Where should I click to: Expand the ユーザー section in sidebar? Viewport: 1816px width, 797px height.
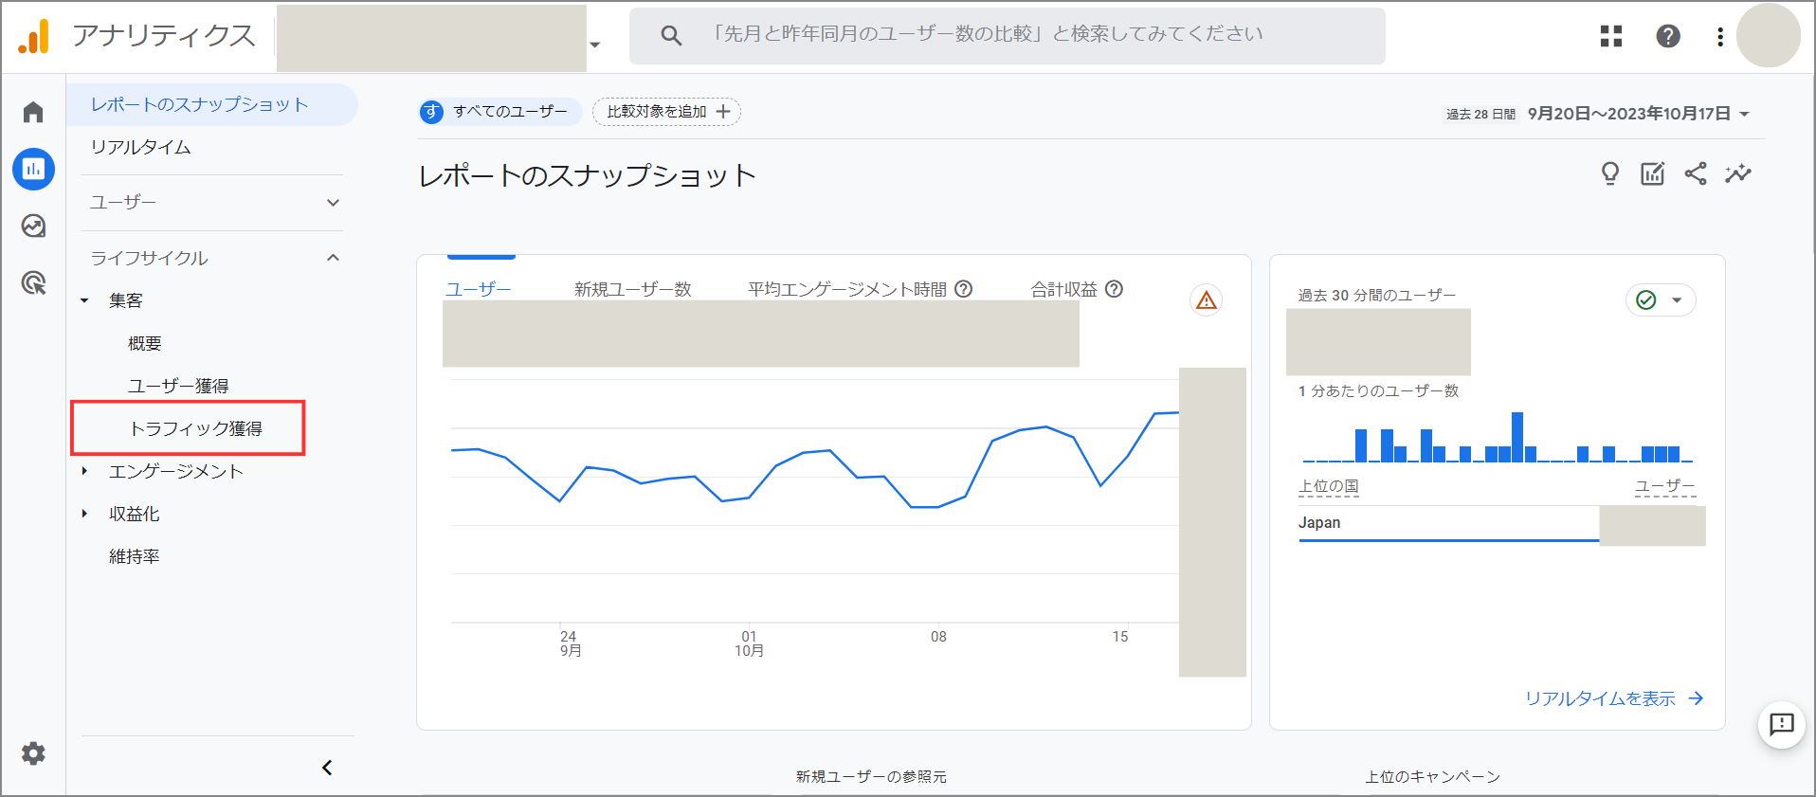pyautogui.click(x=212, y=202)
